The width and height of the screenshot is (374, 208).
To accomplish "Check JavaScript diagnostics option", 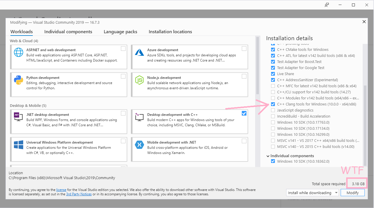I will click(273, 110).
